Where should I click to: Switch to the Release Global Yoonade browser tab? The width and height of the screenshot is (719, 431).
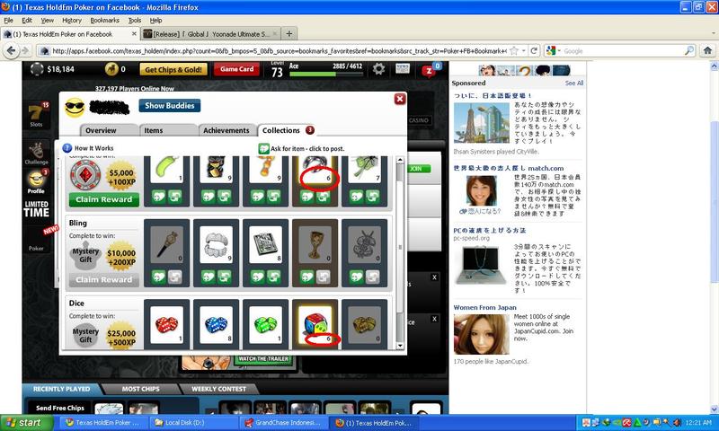210,34
